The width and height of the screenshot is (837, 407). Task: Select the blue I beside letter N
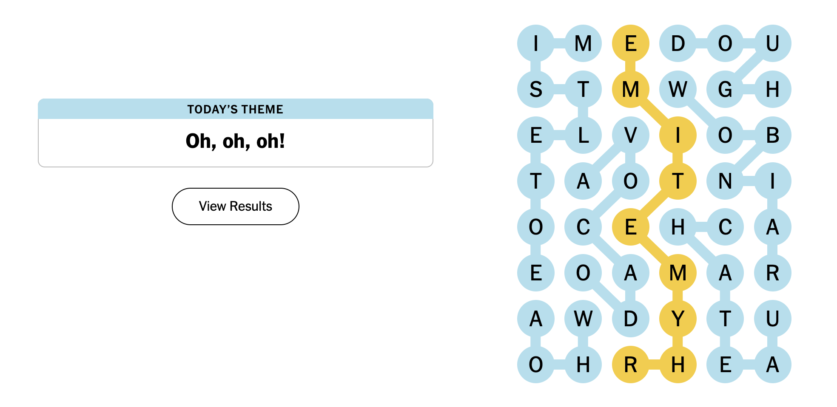(x=772, y=181)
